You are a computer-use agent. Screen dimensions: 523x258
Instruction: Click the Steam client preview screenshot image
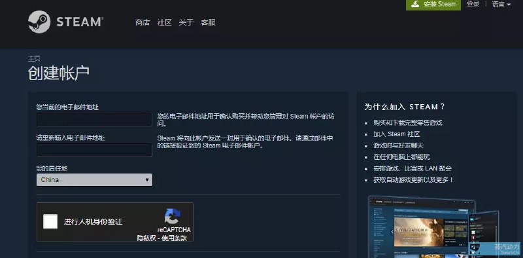click(x=433, y=227)
